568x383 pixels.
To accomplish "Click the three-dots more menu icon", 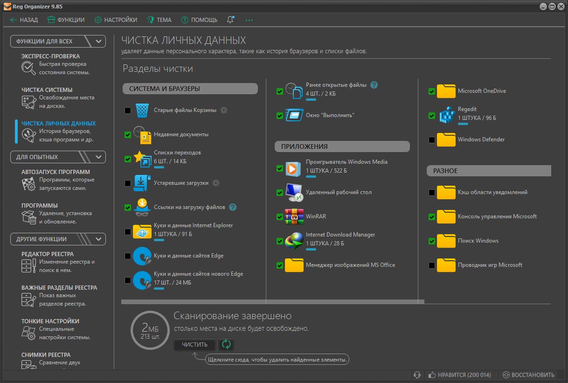I will pos(249,20).
